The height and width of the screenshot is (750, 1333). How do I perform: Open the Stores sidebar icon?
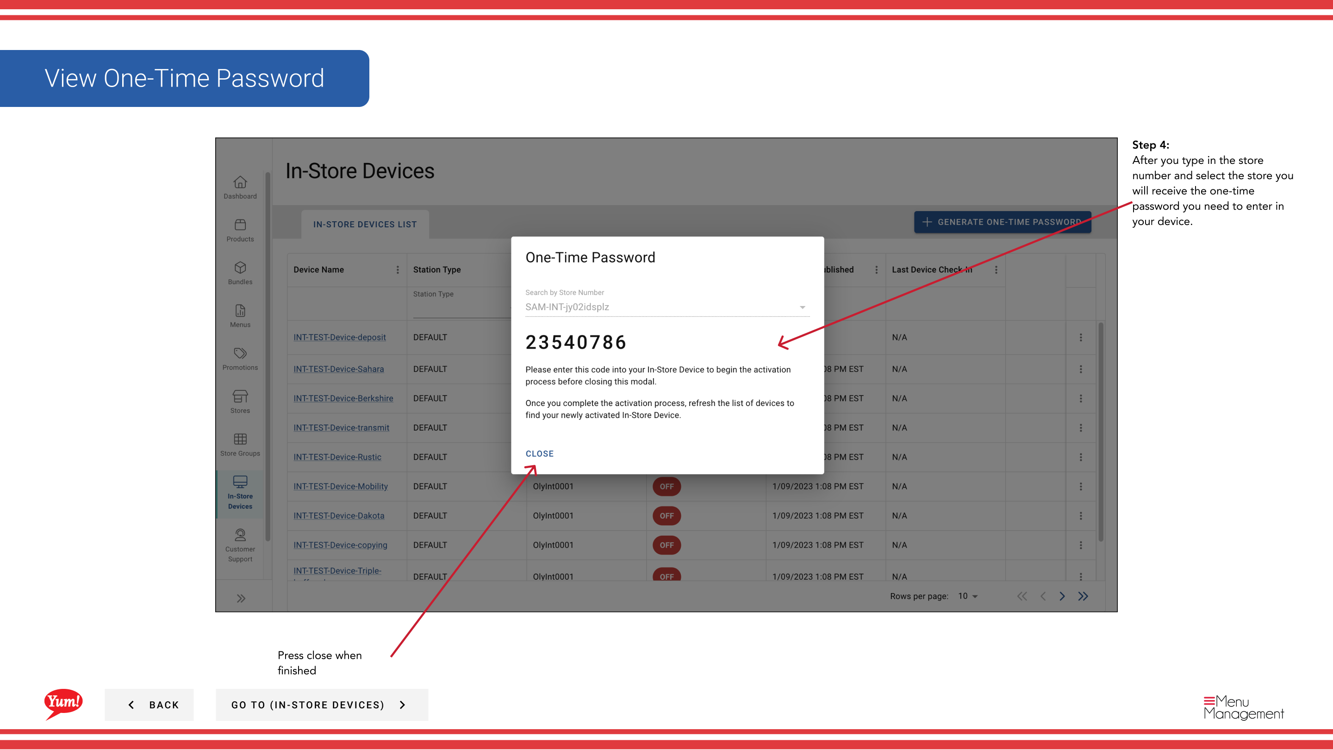pos(240,396)
